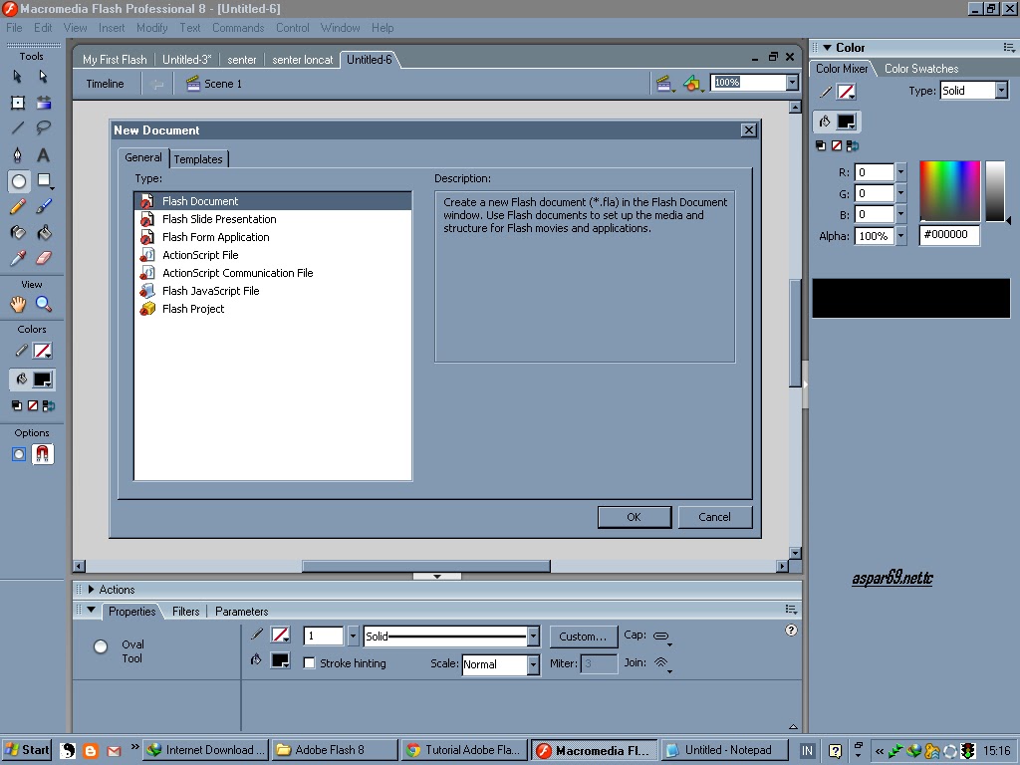Select the Hand tool
The height and width of the screenshot is (765, 1020).
click(18, 304)
